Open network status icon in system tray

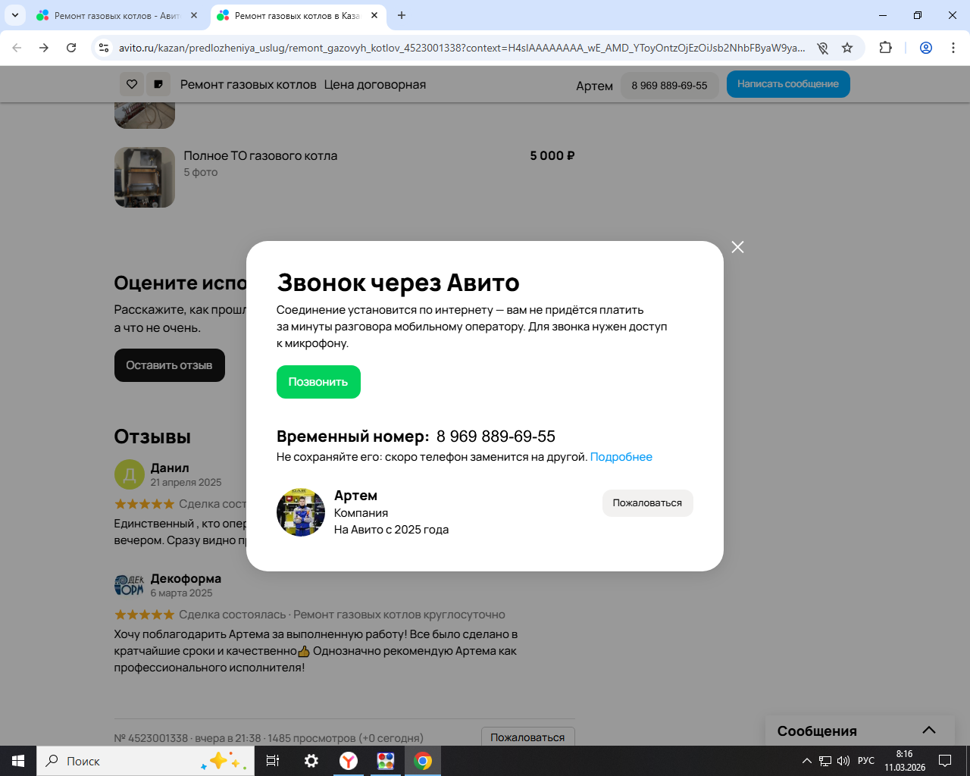coord(825,761)
